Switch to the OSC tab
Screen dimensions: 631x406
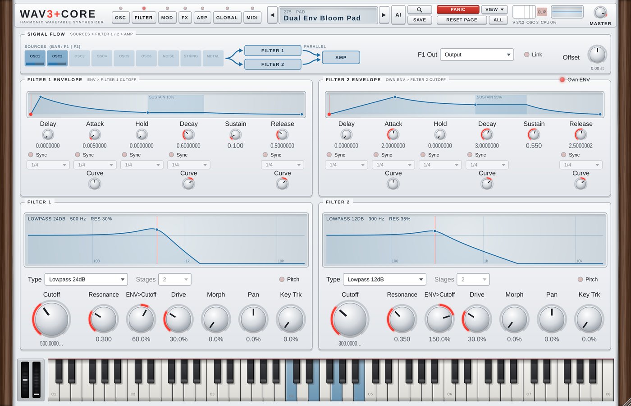coord(120,18)
